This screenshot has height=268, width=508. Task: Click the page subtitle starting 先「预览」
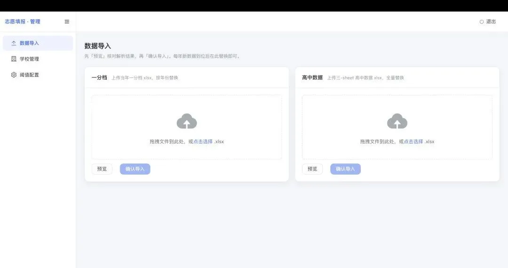163,56
